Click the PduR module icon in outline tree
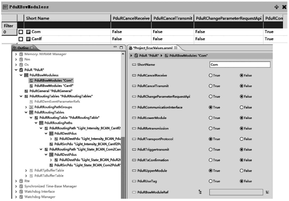The width and height of the screenshot is (289, 201). pyautogui.click(x=21, y=70)
